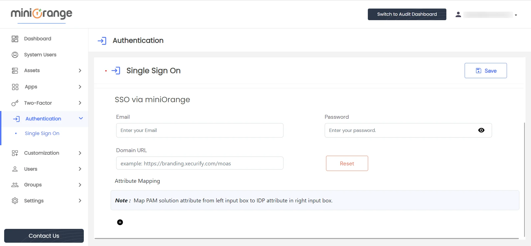Click the Enter your Email input field

200,130
